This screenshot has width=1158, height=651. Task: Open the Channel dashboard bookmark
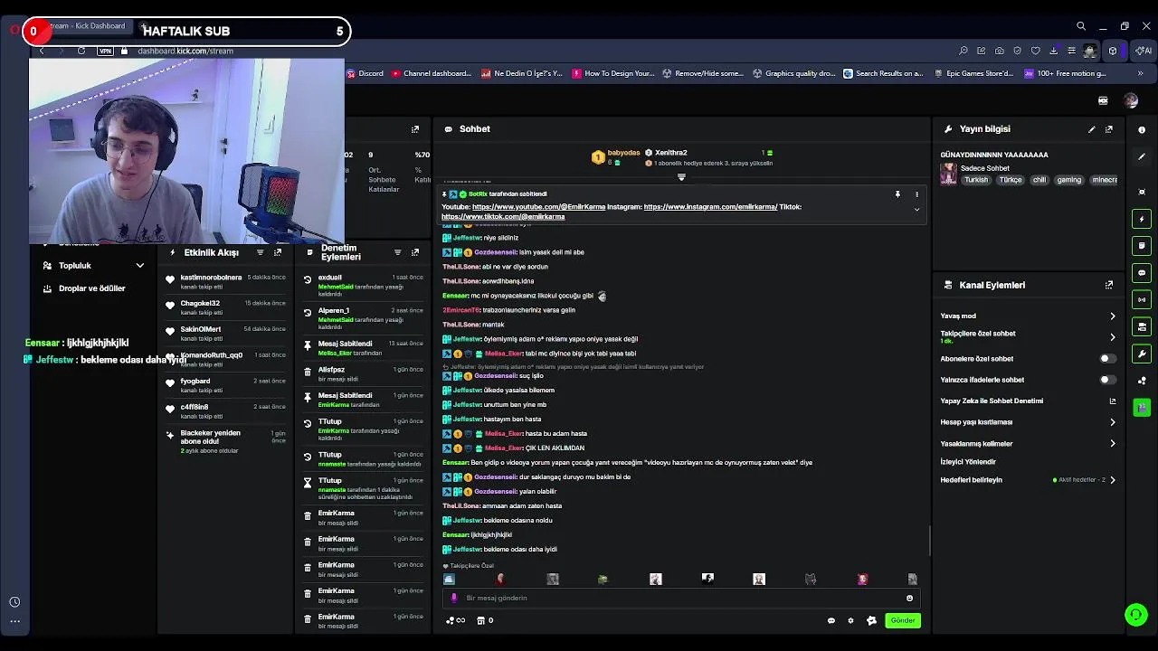tap(432, 73)
